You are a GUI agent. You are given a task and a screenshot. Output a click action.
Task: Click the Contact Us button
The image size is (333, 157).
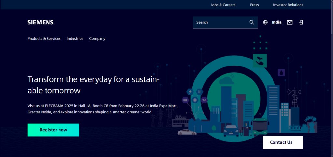coord(283,142)
